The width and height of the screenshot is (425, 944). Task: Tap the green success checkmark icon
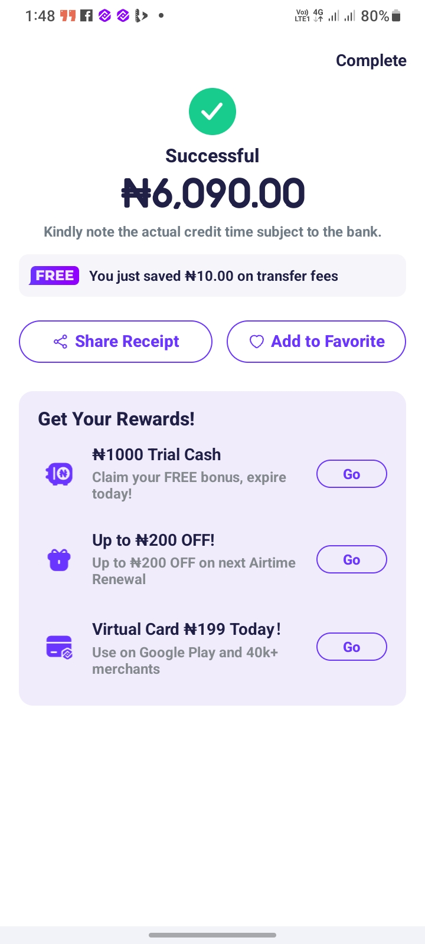(212, 112)
